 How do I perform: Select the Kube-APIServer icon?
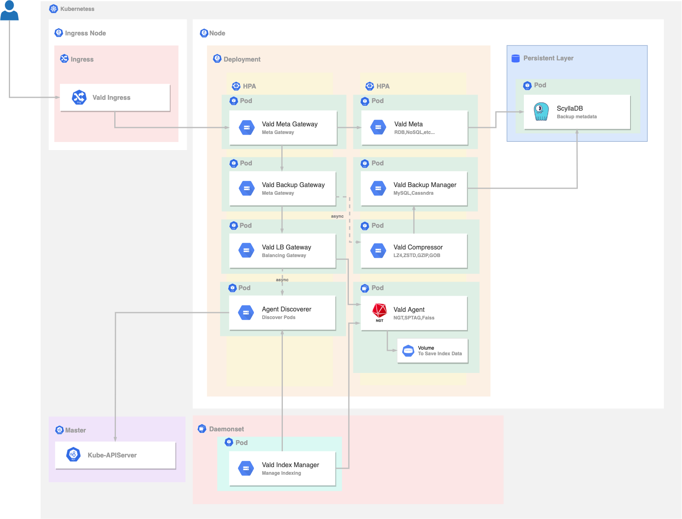coord(73,455)
